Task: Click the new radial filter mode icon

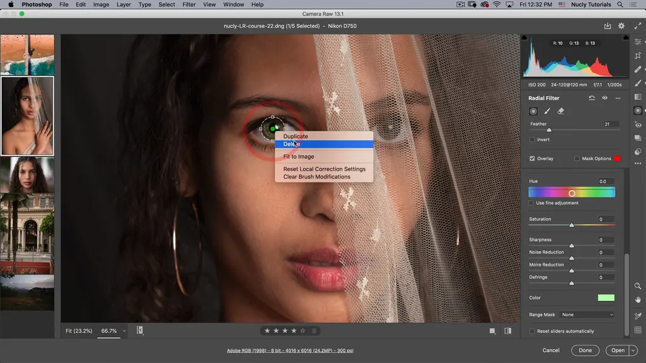Action: click(533, 111)
